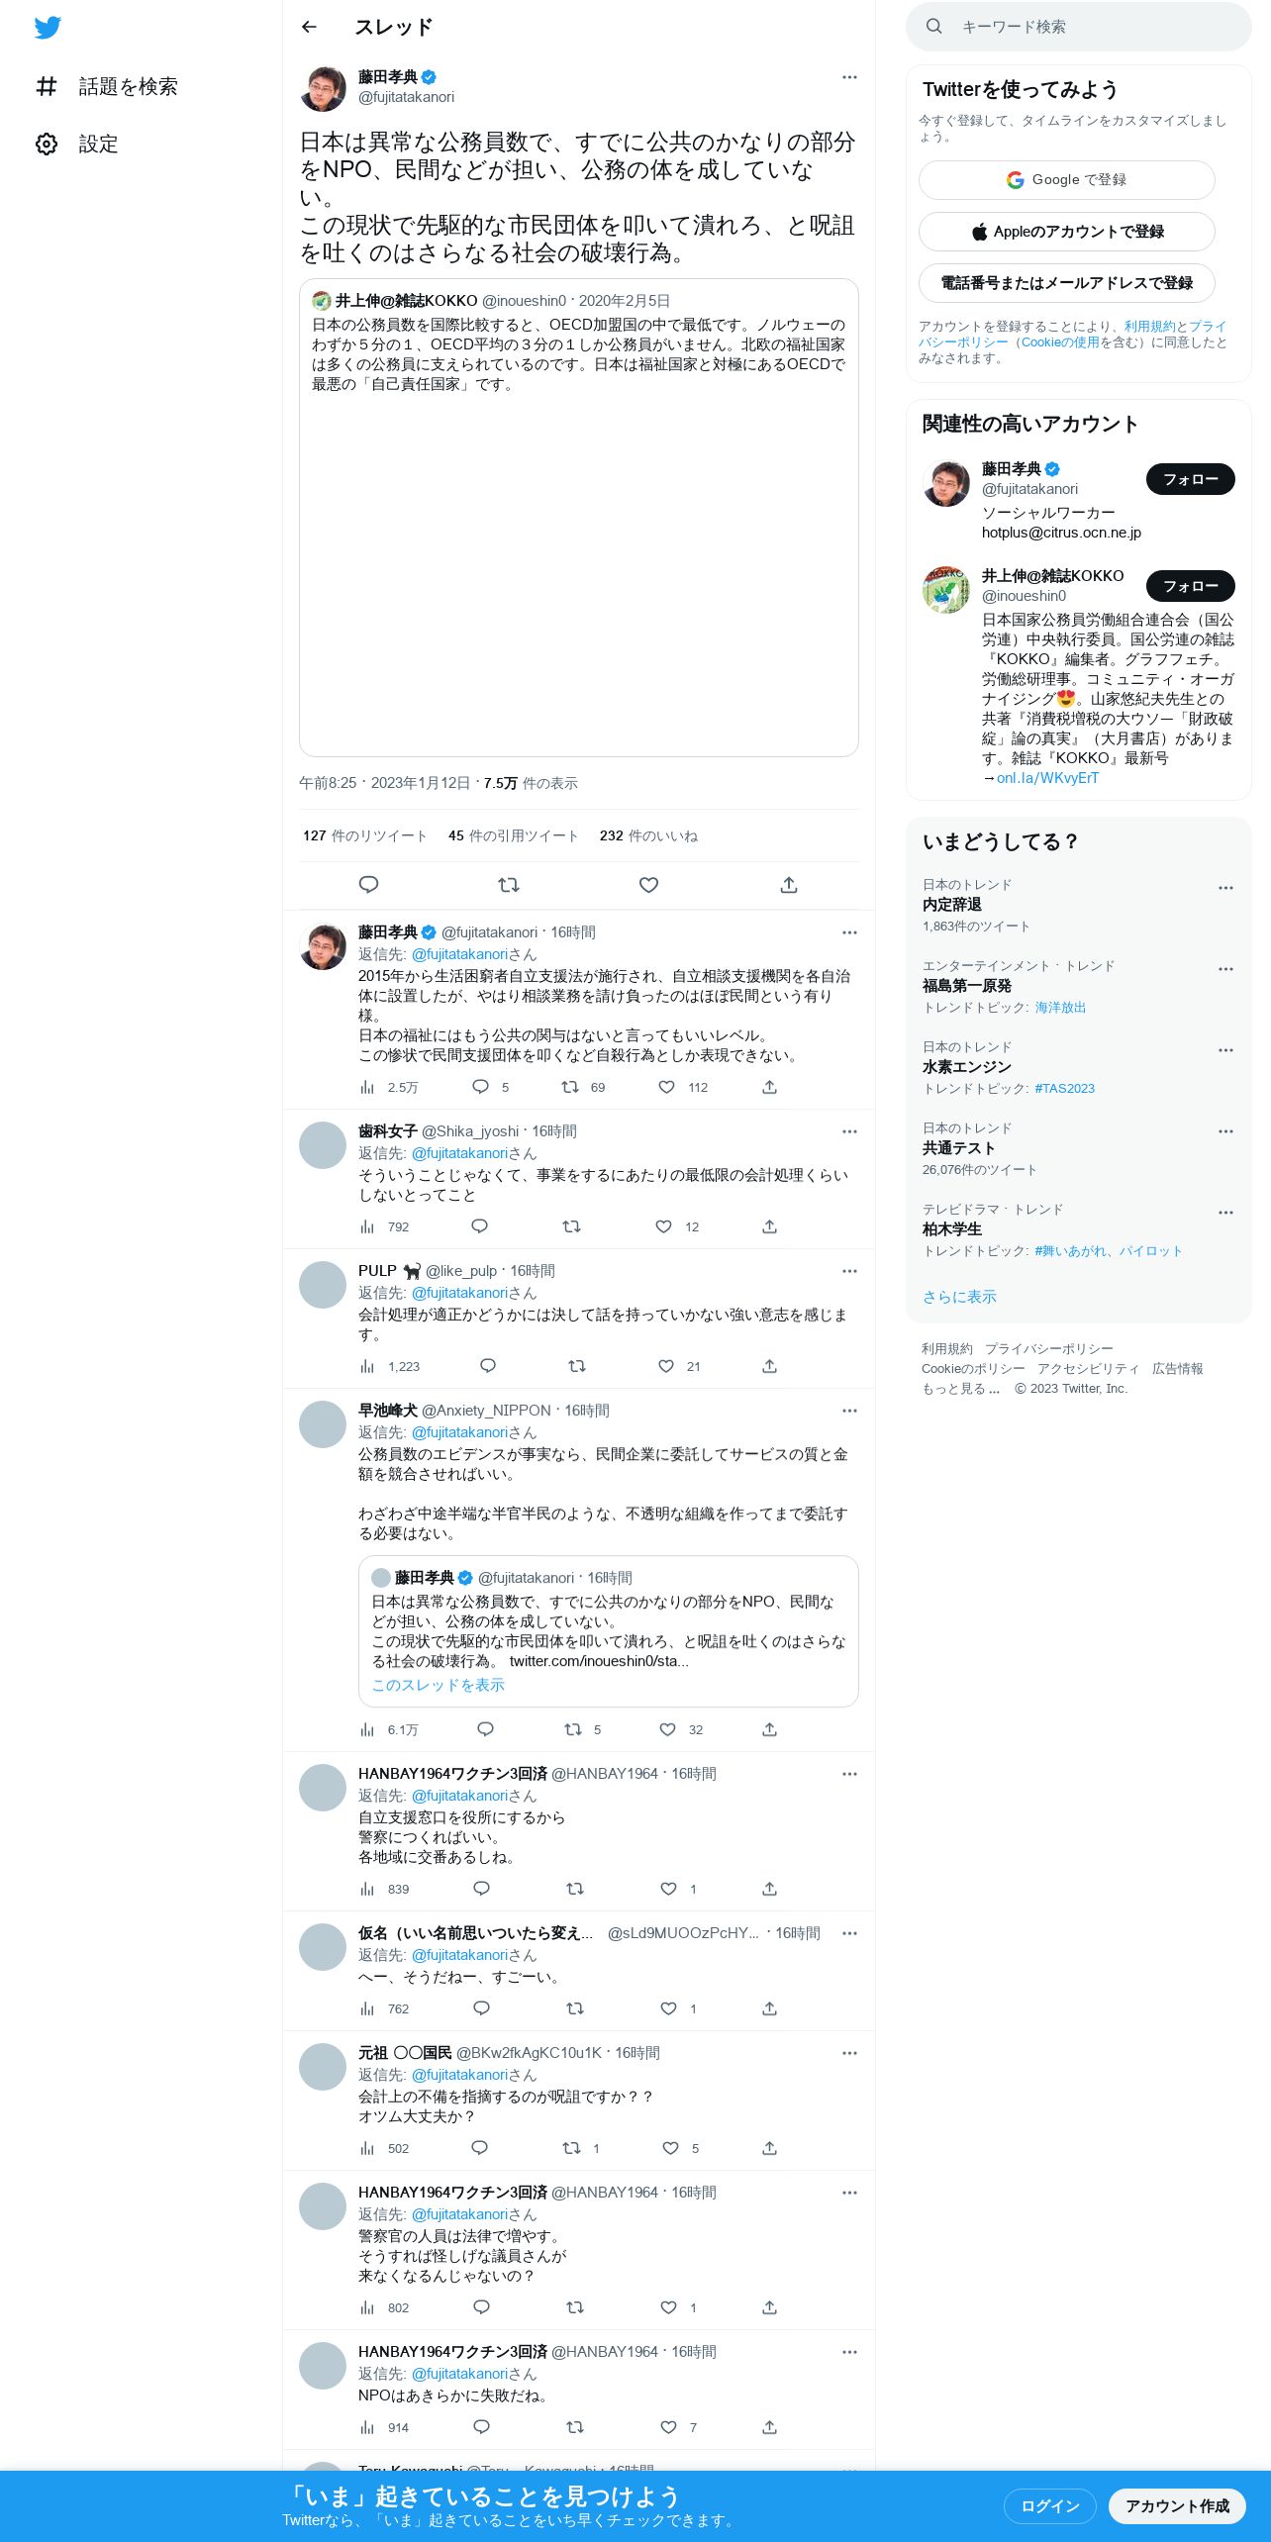The height and width of the screenshot is (2542, 1271).
Task: Like the main tweet with heart icon
Action: click(648, 885)
